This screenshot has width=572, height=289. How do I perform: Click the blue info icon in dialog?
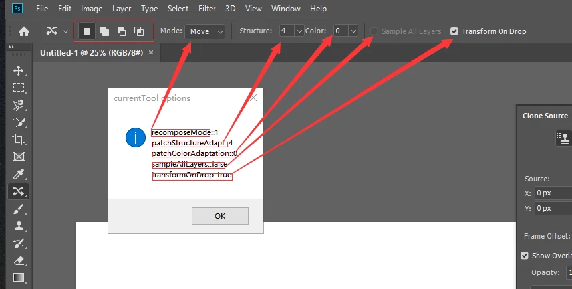click(x=135, y=138)
